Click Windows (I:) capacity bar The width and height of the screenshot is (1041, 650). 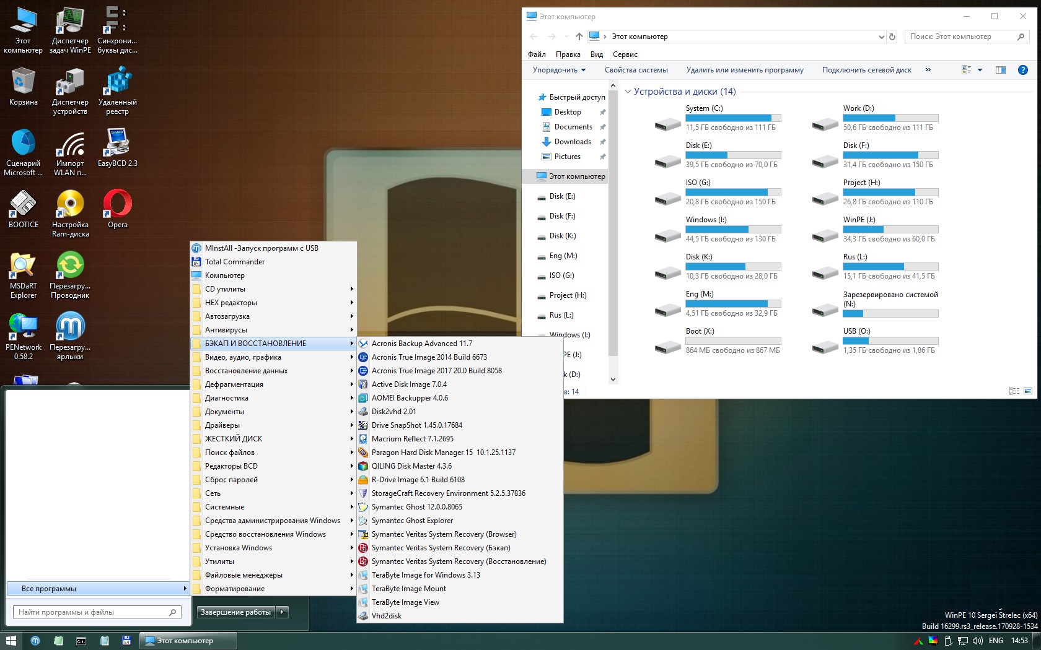tap(733, 229)
